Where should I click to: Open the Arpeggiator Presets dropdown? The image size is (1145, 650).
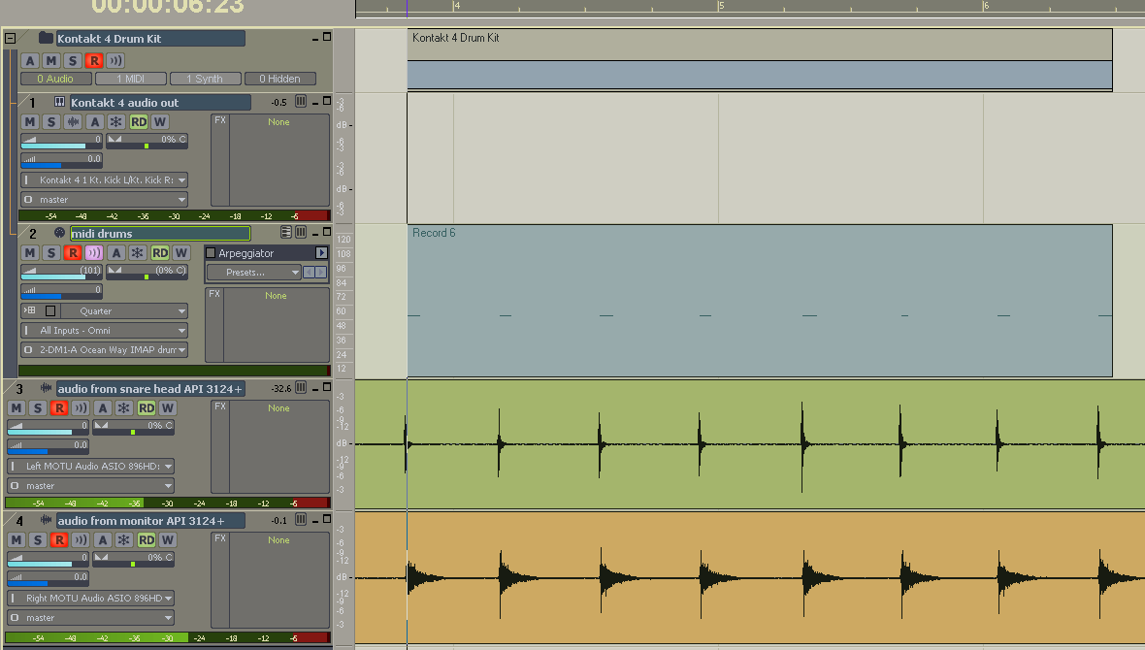click(253, 273)
